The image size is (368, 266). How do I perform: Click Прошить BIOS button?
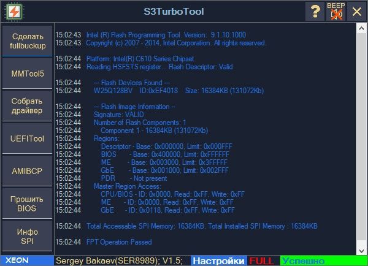[x=28, y=203]
